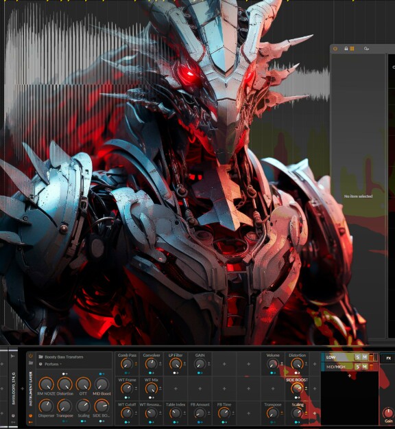Click modulation routing icon under Table Index
395x429 pixels.
point(176,422)
